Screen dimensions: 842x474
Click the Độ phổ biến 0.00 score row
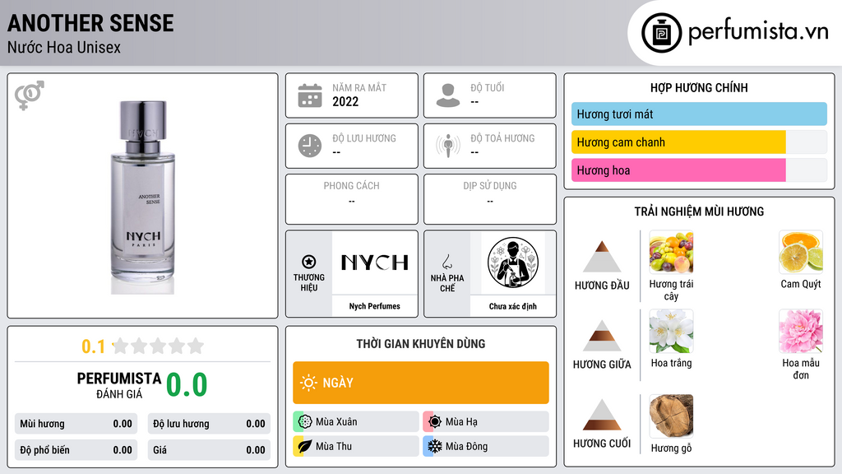pyautogui.click(x=76, y=450)
